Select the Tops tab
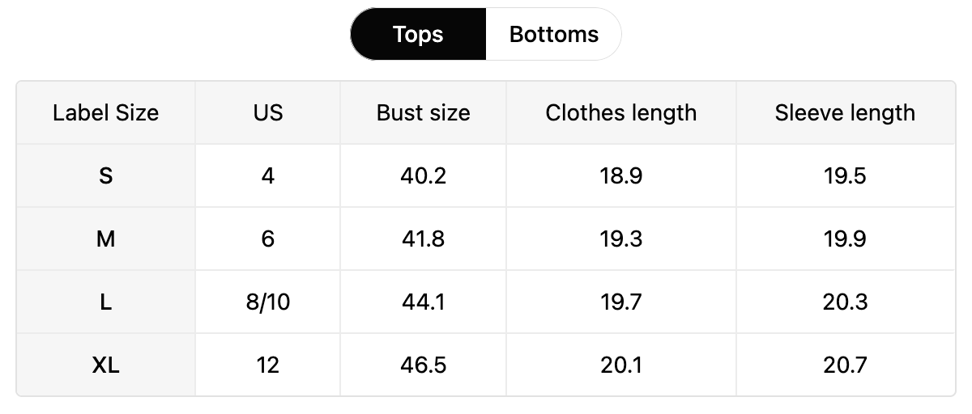 tap(418, 34)
